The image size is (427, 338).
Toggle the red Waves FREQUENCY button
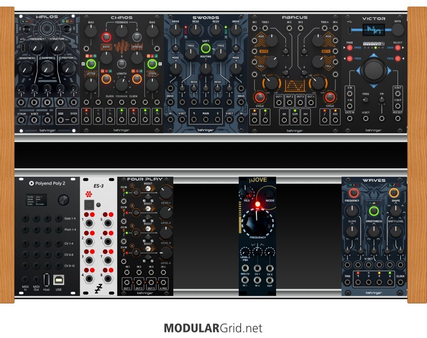(x=354, y=193)
